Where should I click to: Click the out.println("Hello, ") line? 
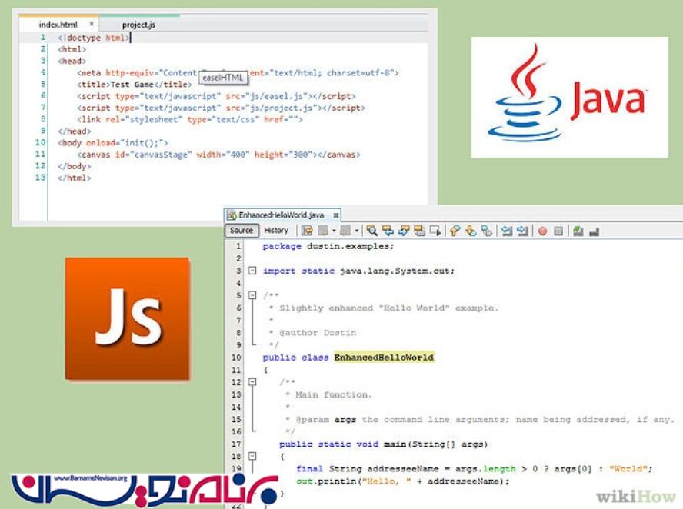tap(402, 481)
